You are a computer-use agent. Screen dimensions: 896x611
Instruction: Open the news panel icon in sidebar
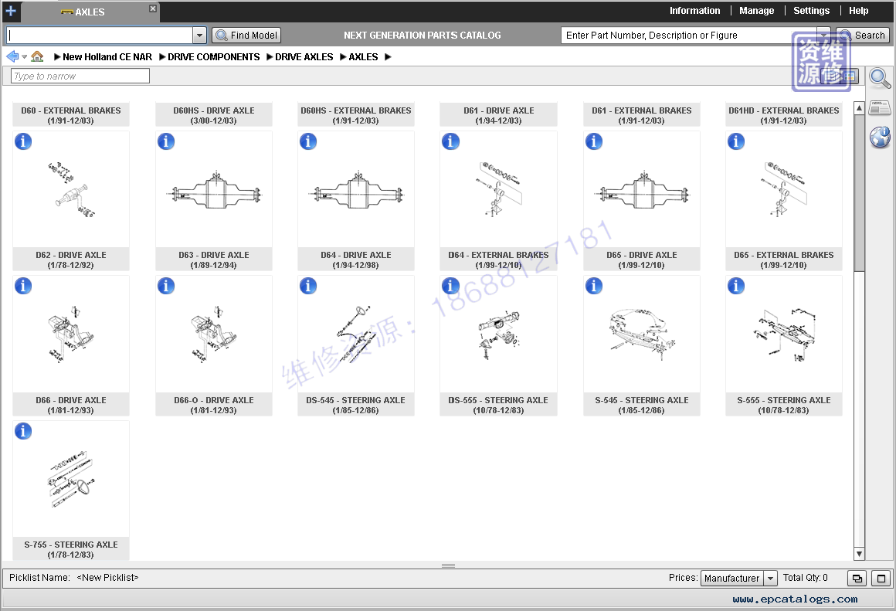pos(880,108)
